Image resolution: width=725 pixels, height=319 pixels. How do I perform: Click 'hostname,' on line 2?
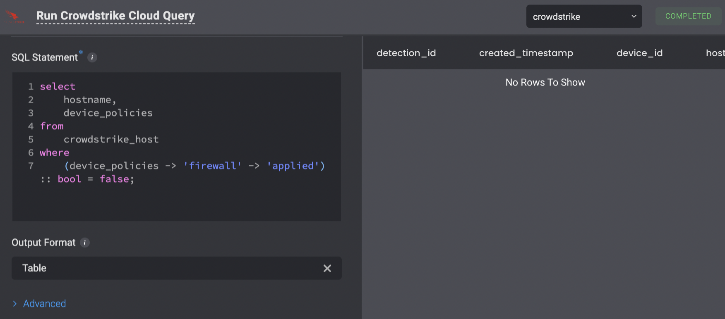(x=90, y=100)
